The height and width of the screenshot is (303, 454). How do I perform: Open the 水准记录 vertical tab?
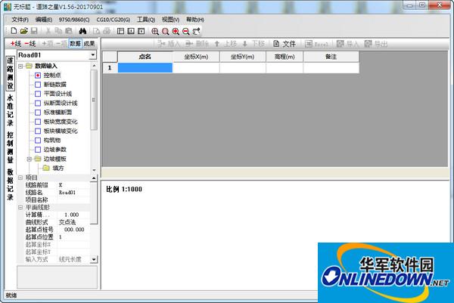[x=10, y=110]
